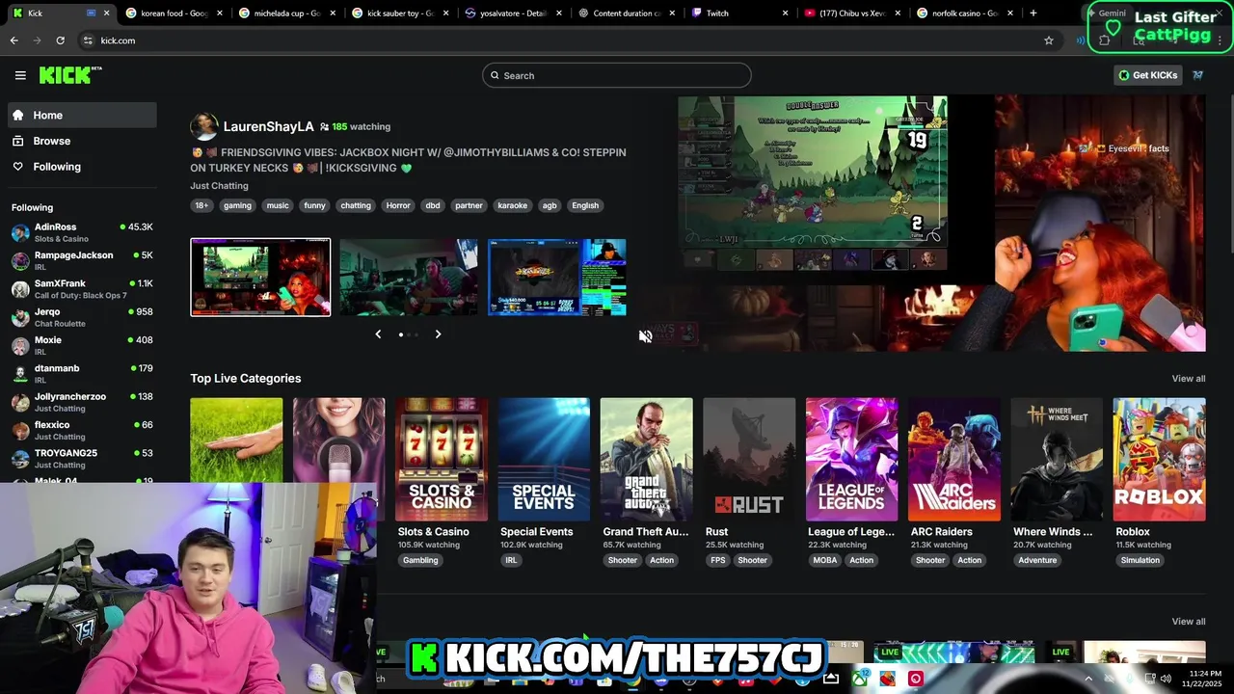Screen dimensions: 1234x694
Task: Show previous featured stream with left arrow
Action: point(378,334)
